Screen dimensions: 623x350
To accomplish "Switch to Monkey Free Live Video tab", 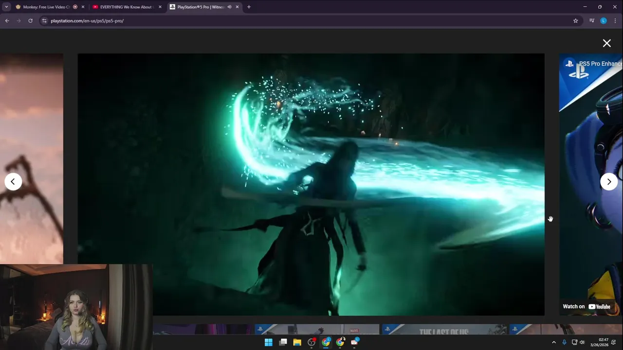I will pos(46,7).
